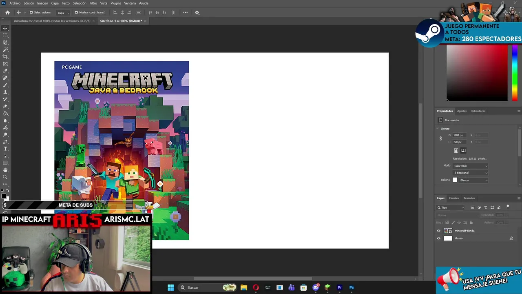
Task: Open Premiere Pro from the taskbar
Action: pyautogui.click(x=339, y=287)
